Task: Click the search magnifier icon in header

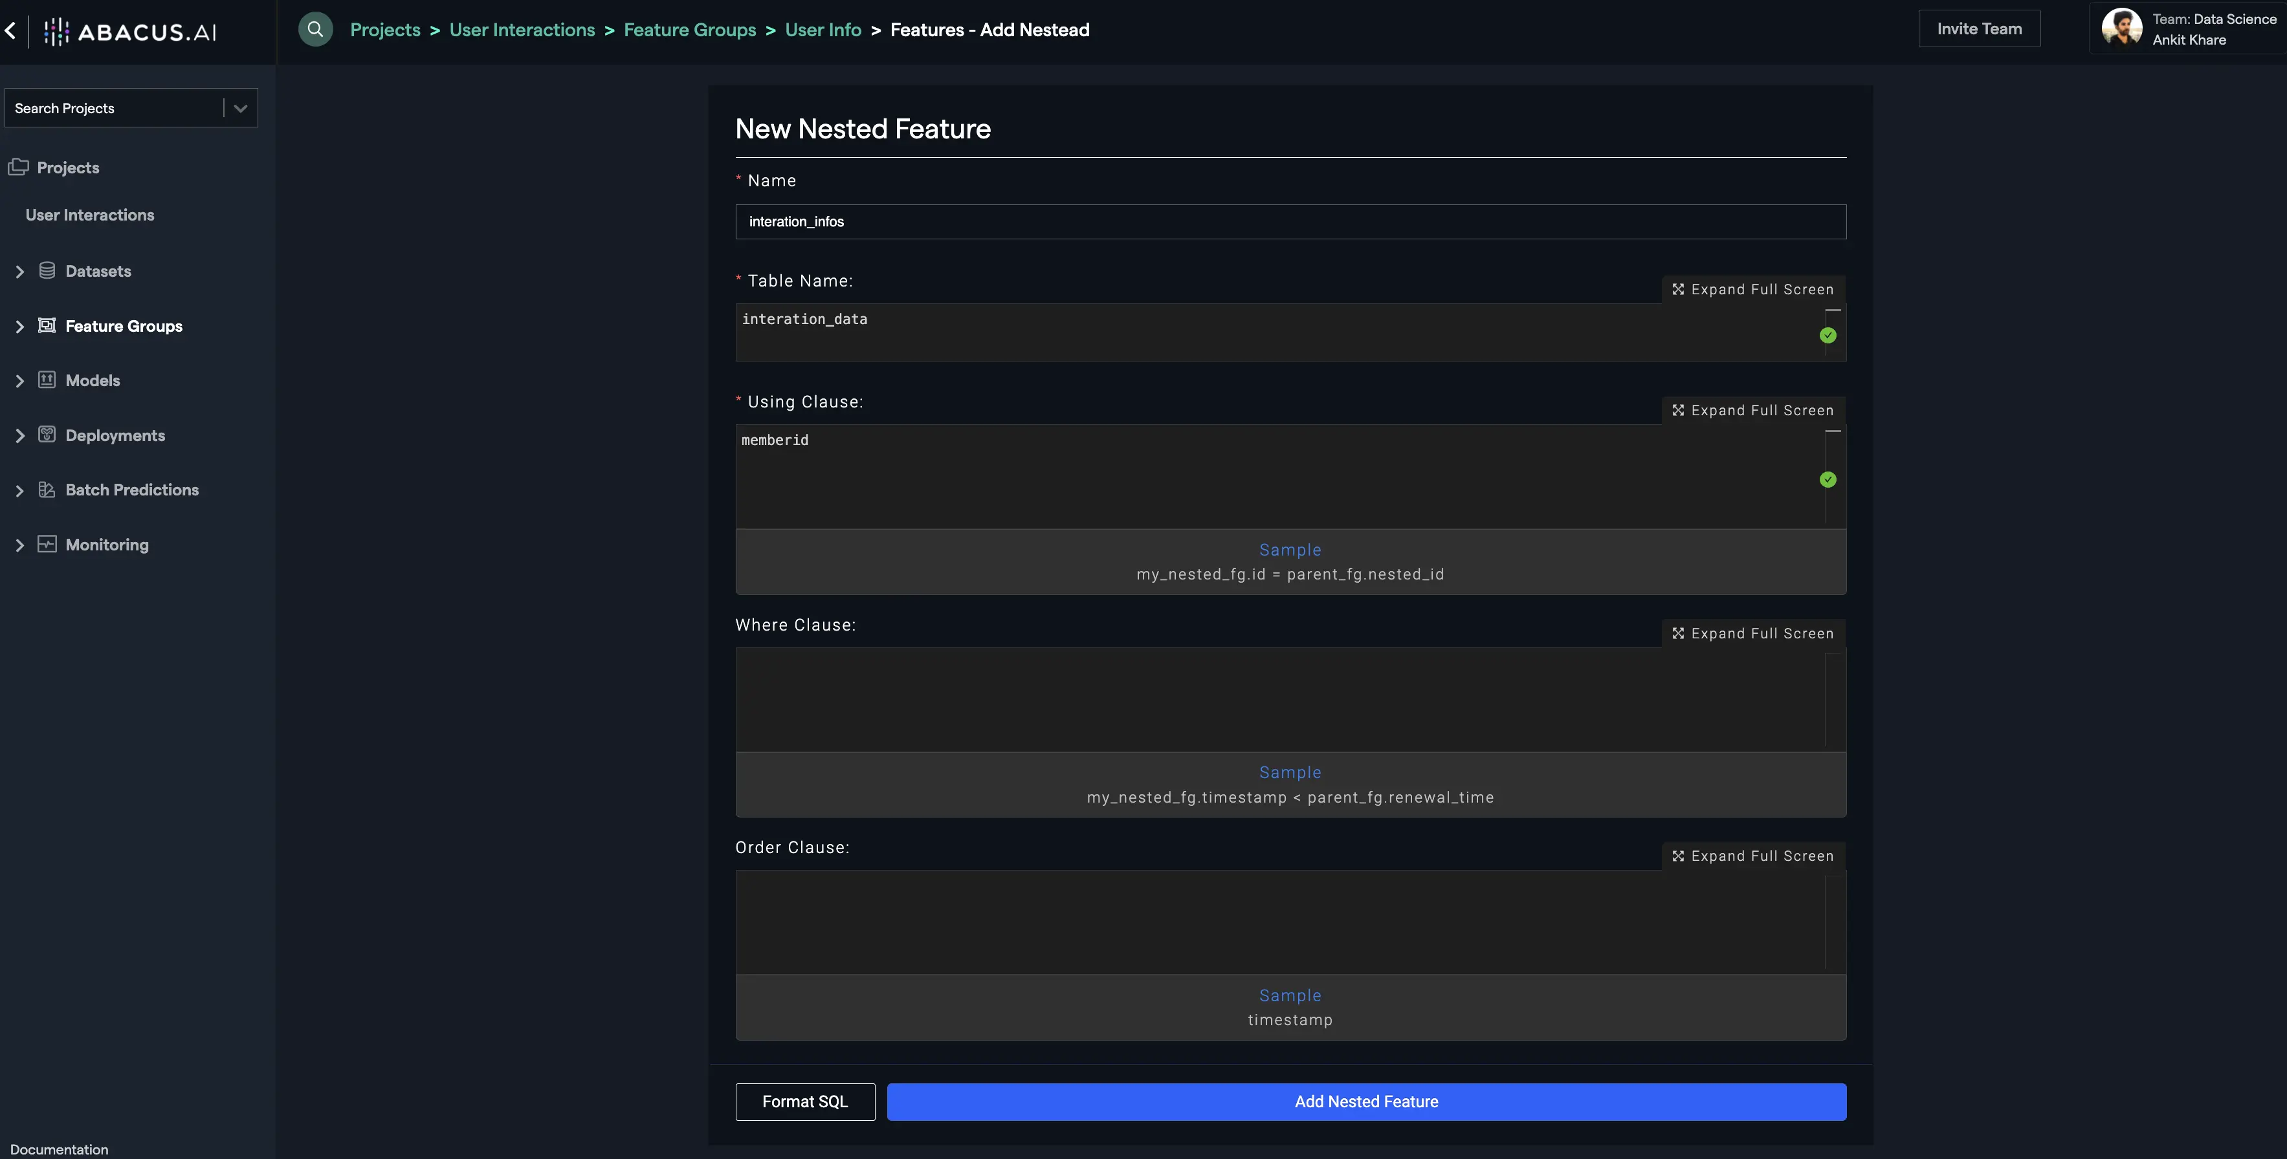Action: coord(315,29)
